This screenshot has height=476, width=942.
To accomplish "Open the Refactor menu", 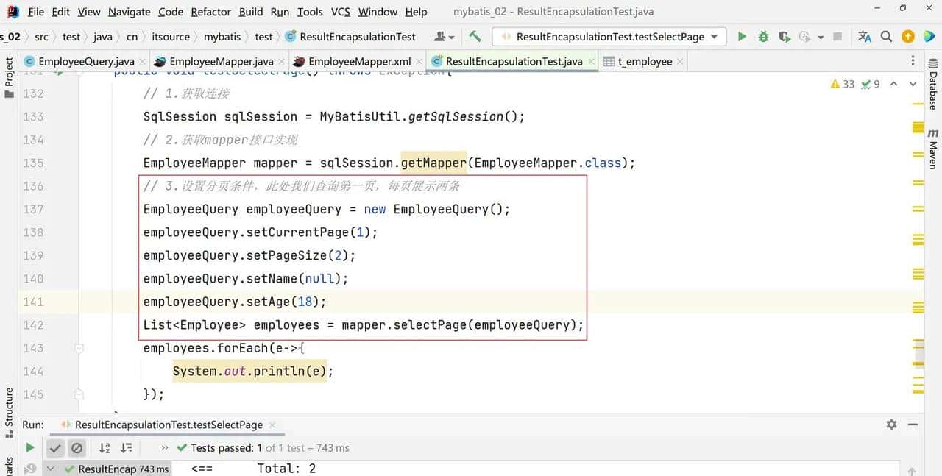I will [x=210, y=12].
